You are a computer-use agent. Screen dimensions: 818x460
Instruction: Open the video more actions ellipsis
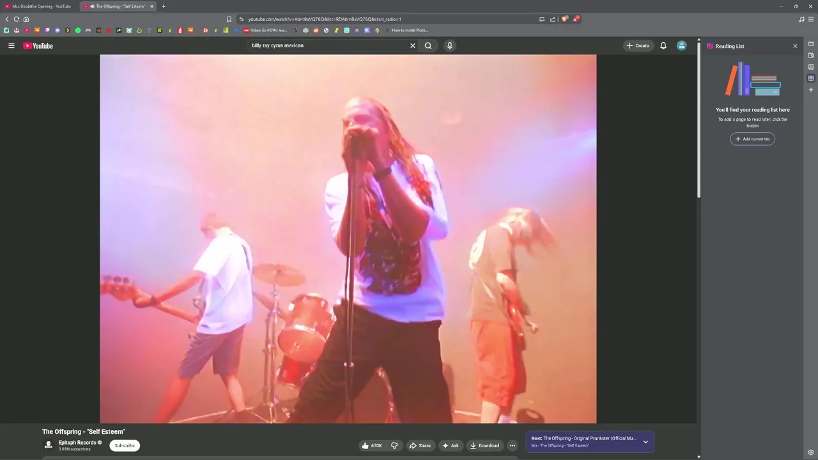click(x=512, y=445)
